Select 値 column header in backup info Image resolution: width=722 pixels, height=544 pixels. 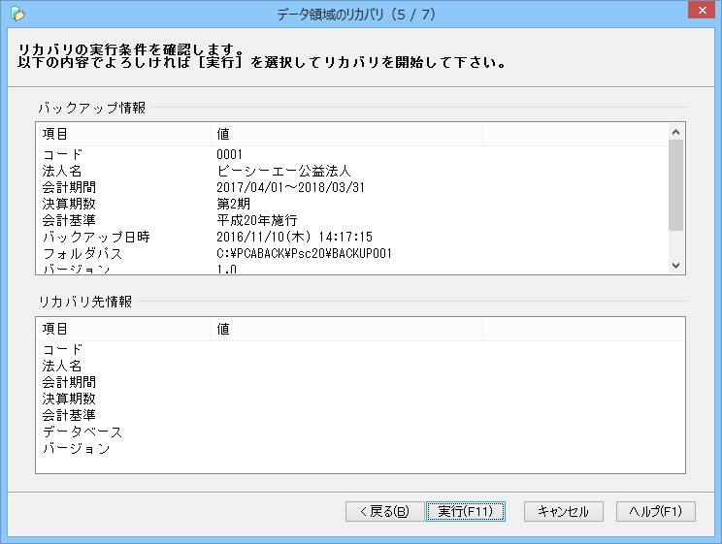point(346,134)
